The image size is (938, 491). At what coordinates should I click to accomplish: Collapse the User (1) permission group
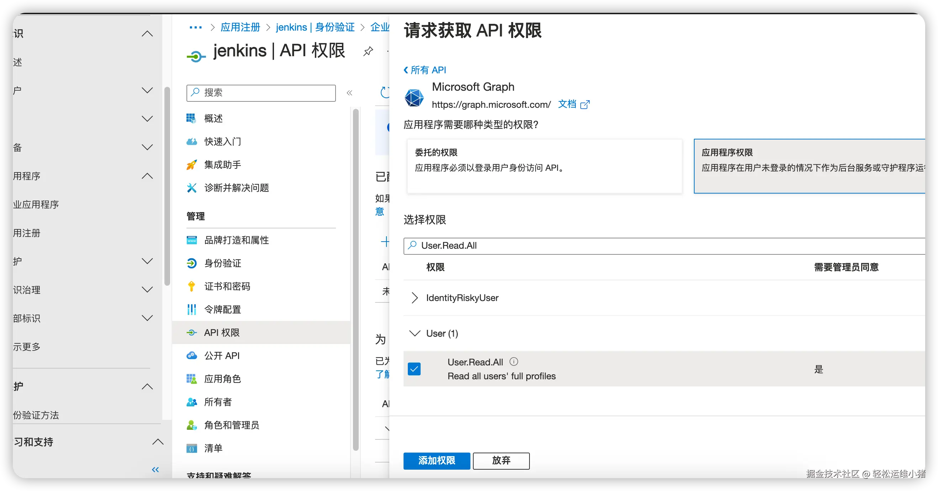click(x=415, y=333)
